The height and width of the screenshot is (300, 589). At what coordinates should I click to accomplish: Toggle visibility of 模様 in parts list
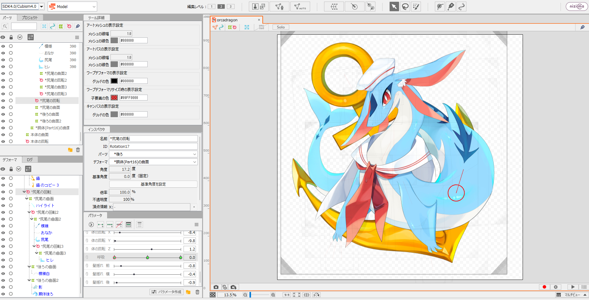3,46
